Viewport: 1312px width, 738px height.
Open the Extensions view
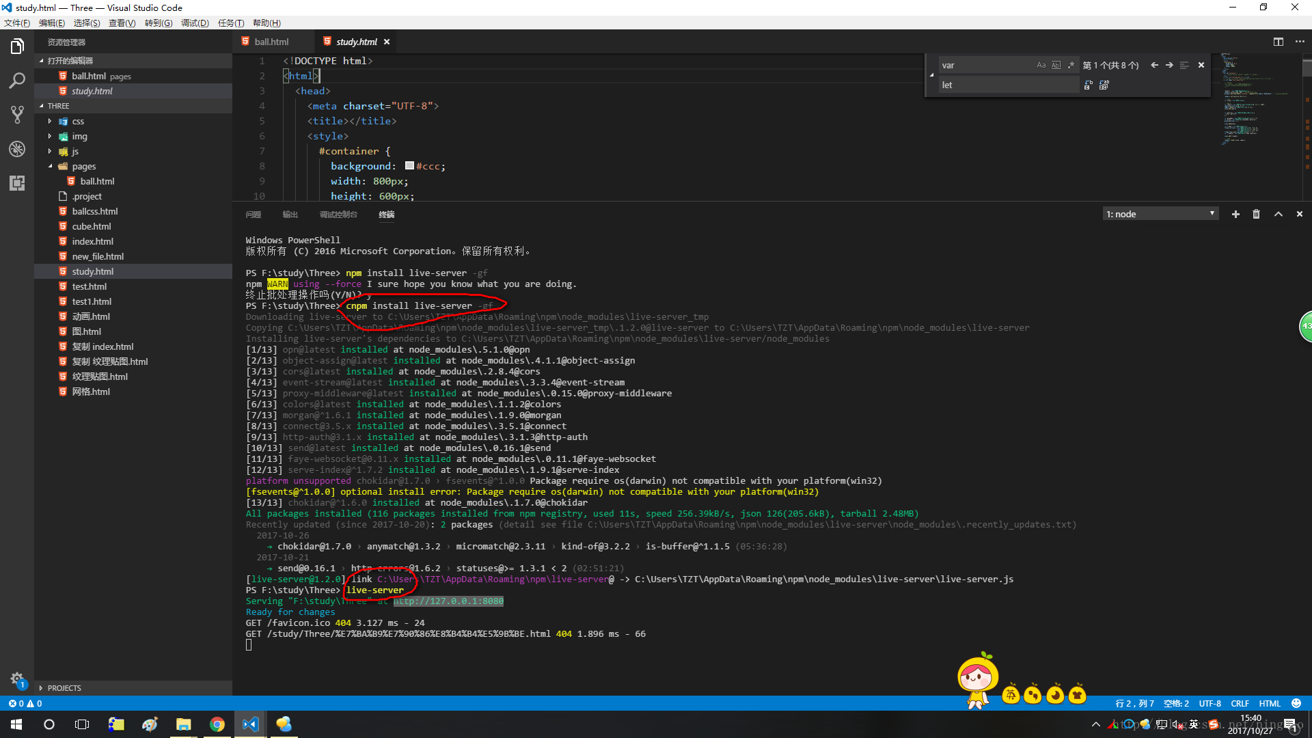[17, 182]
